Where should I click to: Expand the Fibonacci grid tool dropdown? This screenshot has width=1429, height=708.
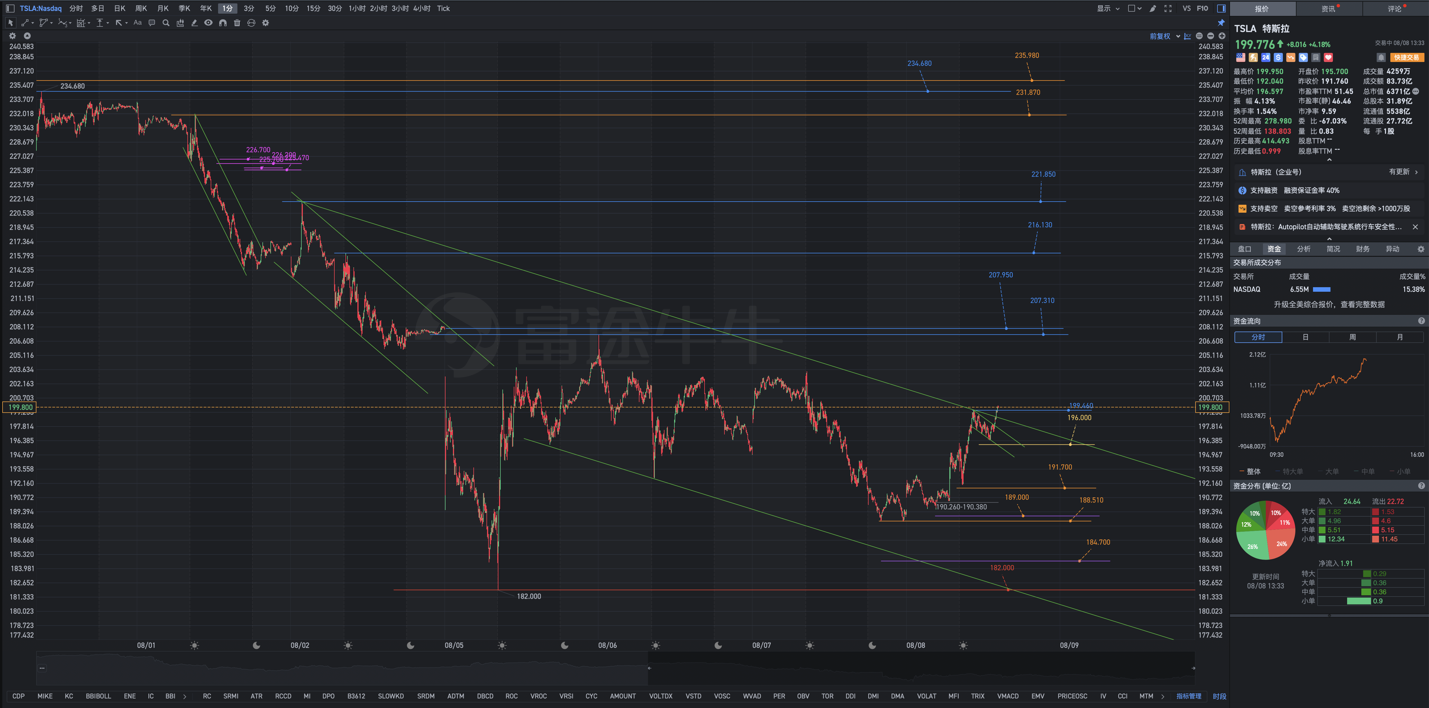(89, 23)
